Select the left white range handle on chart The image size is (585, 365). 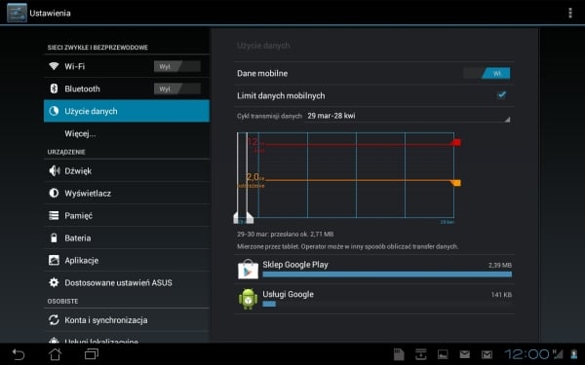pos(237,218)
